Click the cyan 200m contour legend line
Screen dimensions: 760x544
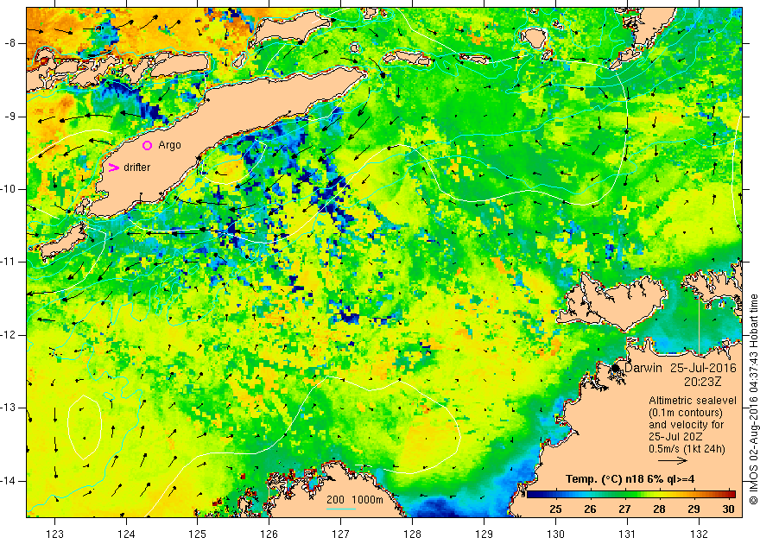[x=341, y=509]
